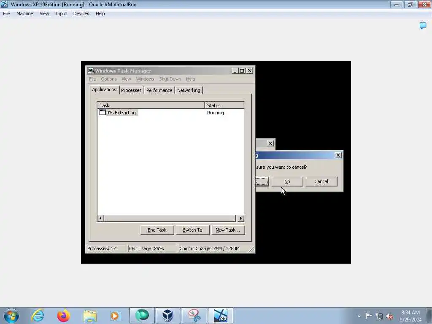Image resolution: width=432 pixels, height=324 pixels.
Task: Click the green round app taskbar icon
Action: 142,316
